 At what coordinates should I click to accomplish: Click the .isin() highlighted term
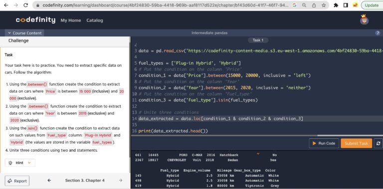[33, 128]
